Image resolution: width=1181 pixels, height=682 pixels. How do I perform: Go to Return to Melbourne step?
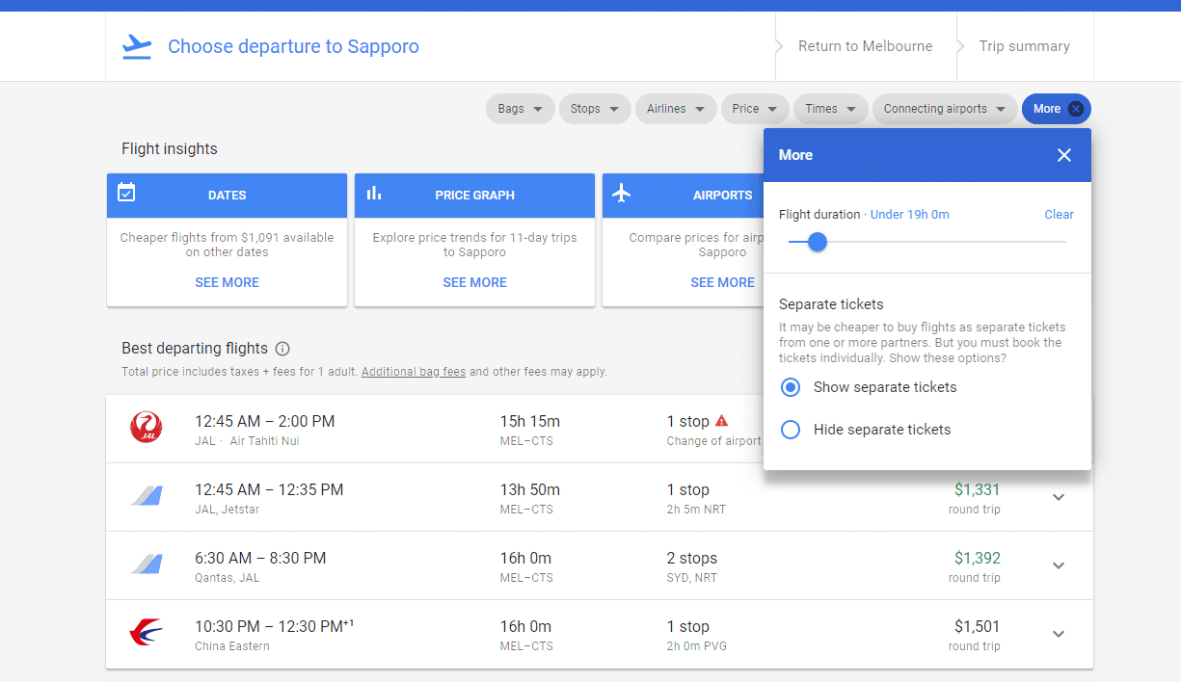tap(865, 46)
